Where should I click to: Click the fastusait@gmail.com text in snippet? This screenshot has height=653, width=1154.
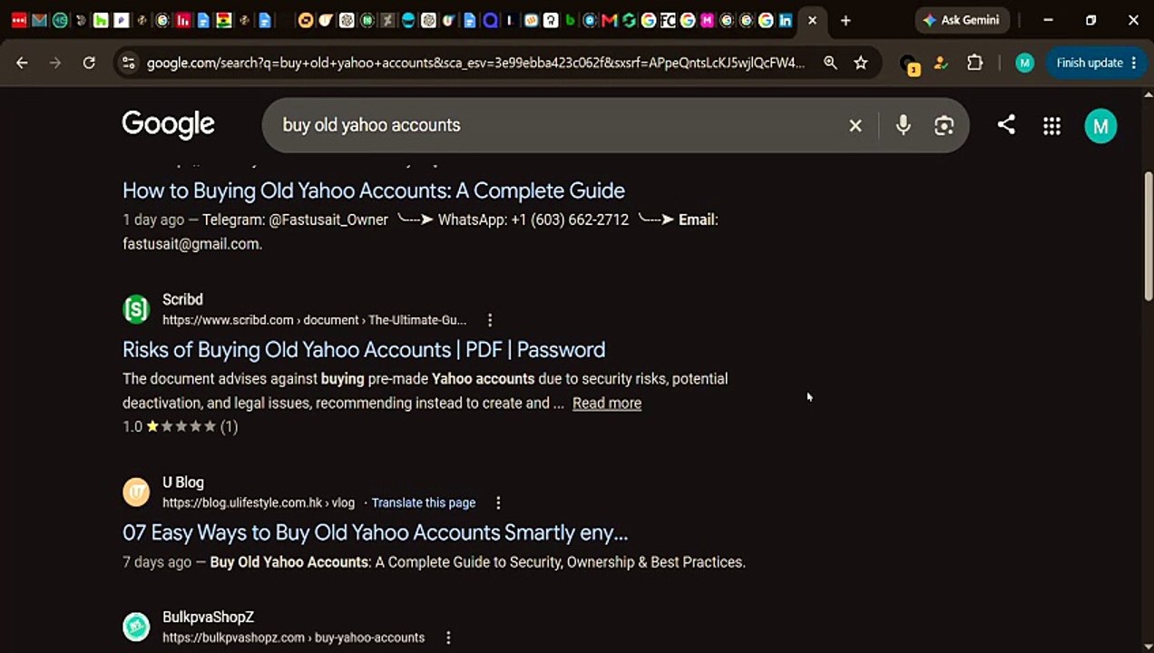click(192, 244)
